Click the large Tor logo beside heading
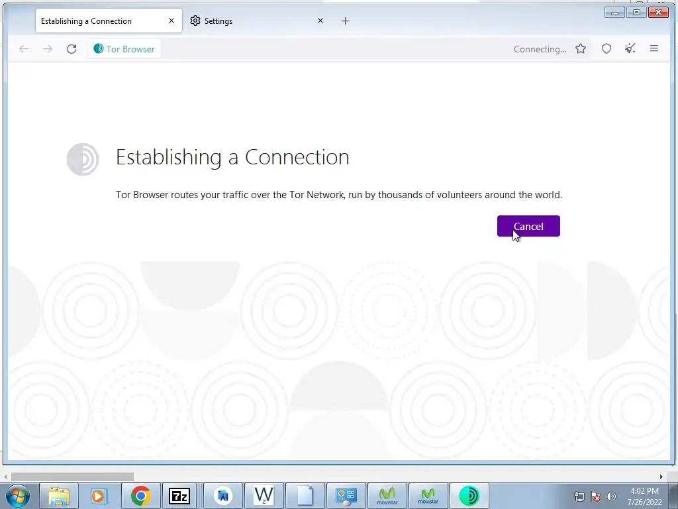The image size is (678, 509). 83,159
